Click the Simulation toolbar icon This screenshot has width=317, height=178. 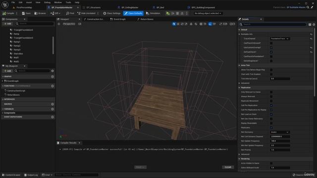click(148, 13)
